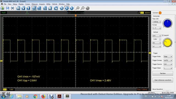Viewport: 176px width, 99px height.
Task: Open the Format V-T dropdown
Action: pyautogui.click(x=157, y=28)
